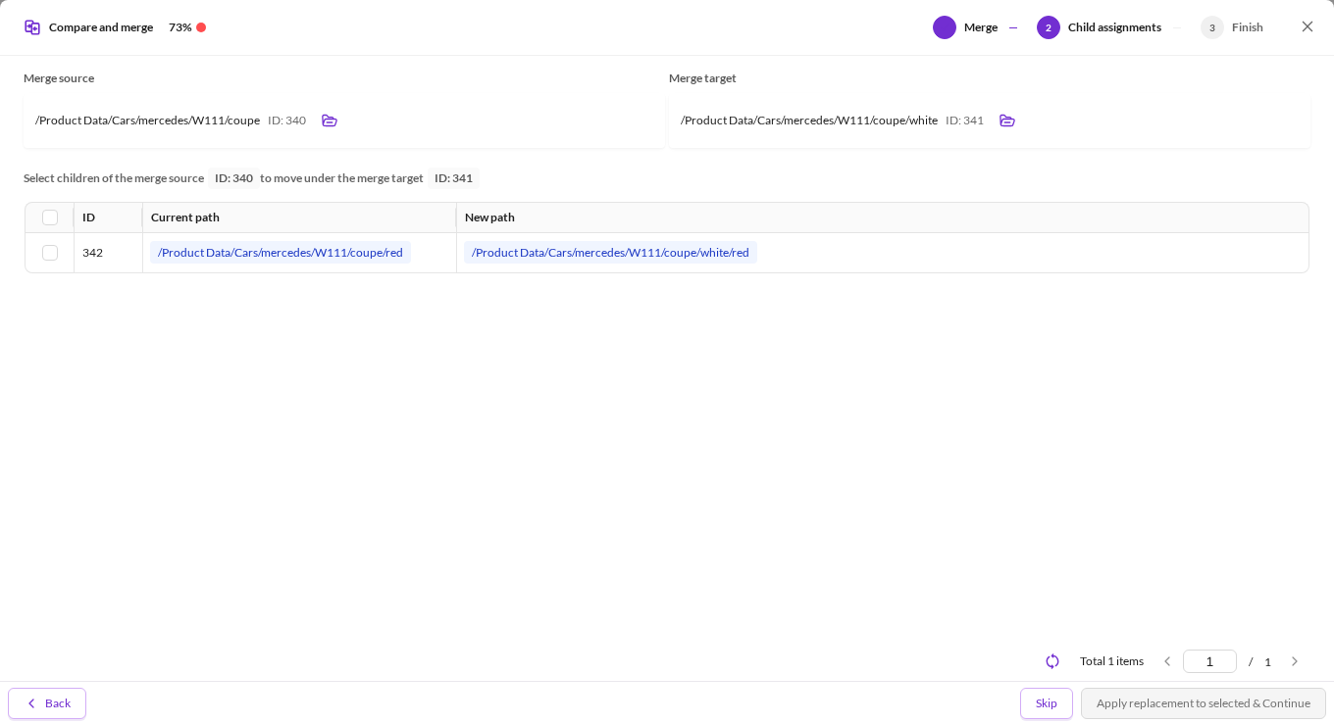Click the merge source path text

click(147, 121)
